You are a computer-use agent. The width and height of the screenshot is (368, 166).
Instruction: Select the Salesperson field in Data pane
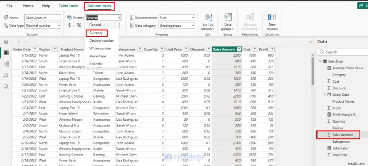click(341, 142)
